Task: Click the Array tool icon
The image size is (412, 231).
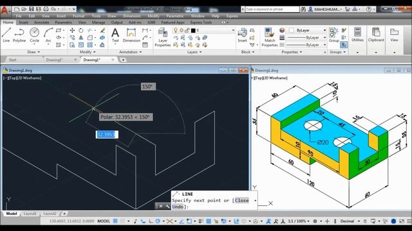Action: [x=90, y=45]
